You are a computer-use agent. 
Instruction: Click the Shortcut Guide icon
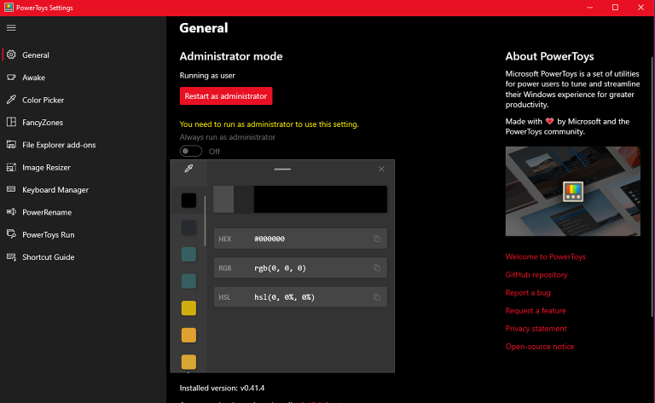(x=11, y=257)
